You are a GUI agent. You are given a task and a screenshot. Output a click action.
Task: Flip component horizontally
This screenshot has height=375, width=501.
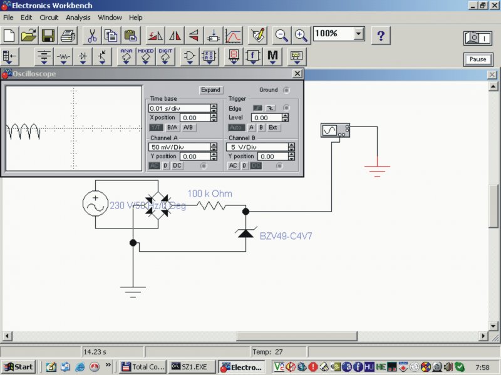tap(175, 35)
